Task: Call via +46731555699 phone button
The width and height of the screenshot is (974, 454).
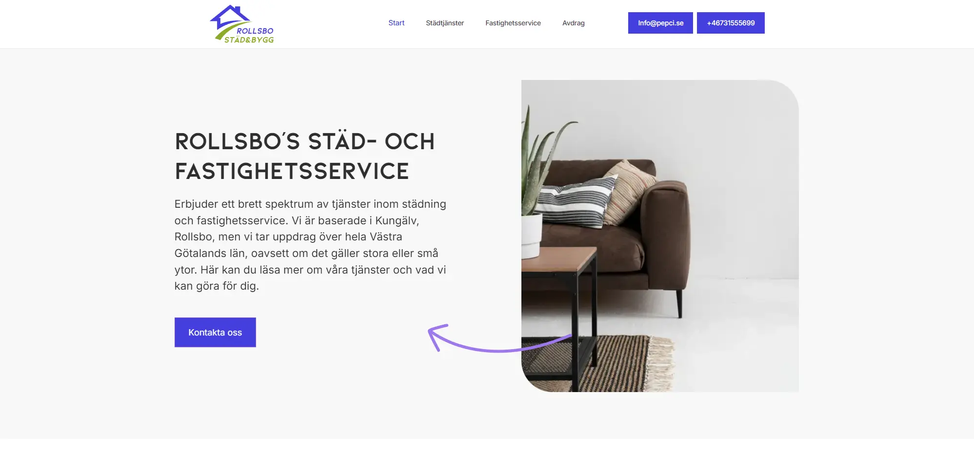Action: [x=731, y=23]
